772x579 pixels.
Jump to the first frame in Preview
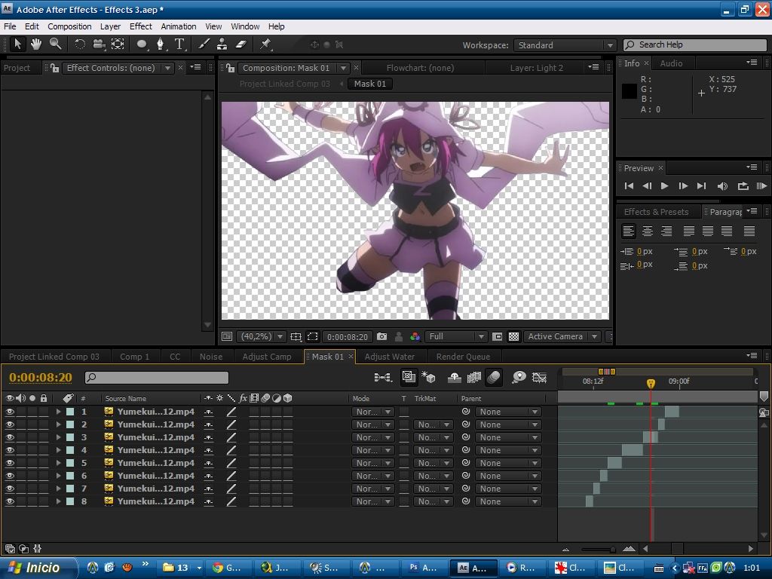coord(629,185)
